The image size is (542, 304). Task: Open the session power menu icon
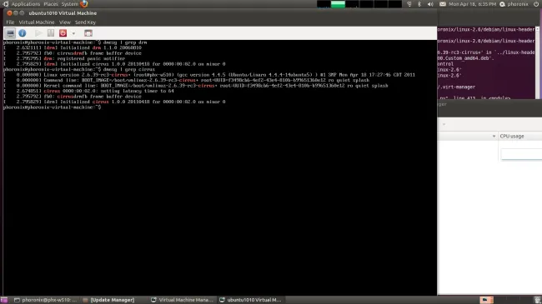tap(536, 4)
